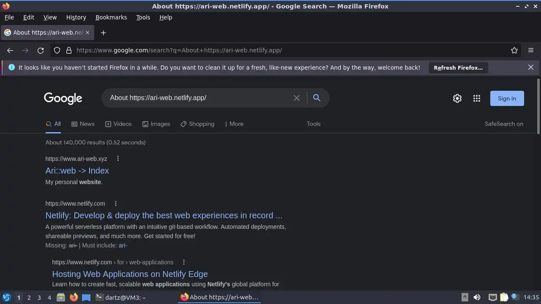Switch to Videos results tab
541x304 pixels.
(x=118, y=124)
